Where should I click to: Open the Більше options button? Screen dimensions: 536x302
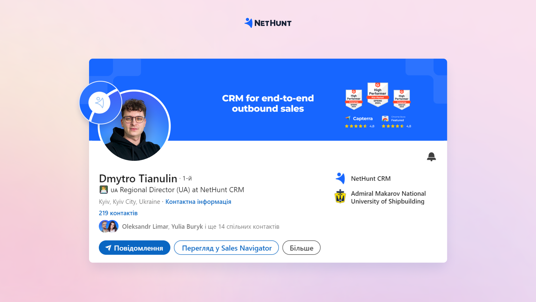(301, 248)
